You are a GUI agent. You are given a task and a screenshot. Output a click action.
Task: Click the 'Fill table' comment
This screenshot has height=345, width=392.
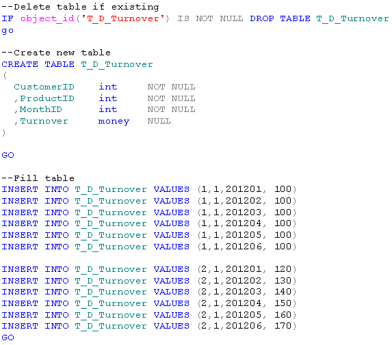[38, 178]
